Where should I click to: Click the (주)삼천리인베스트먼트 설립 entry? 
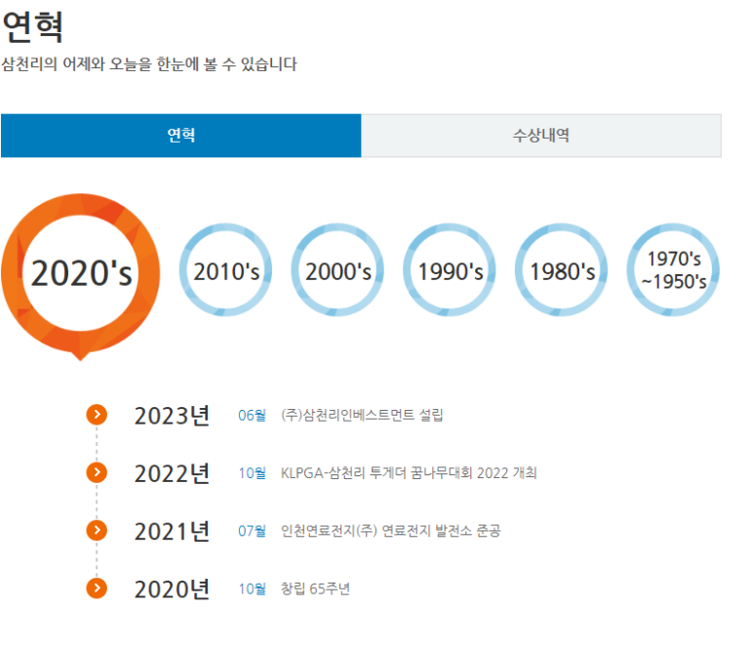click(361, 416)
